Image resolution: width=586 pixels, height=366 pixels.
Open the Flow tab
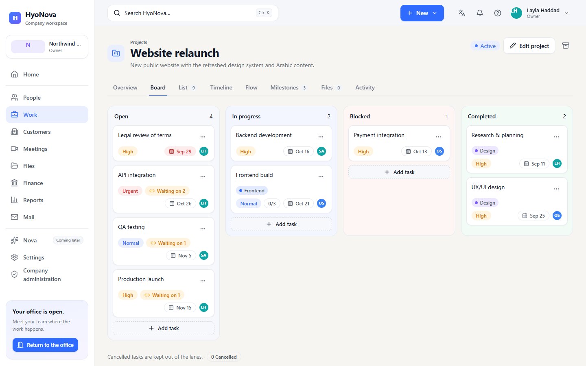[251, 87]
